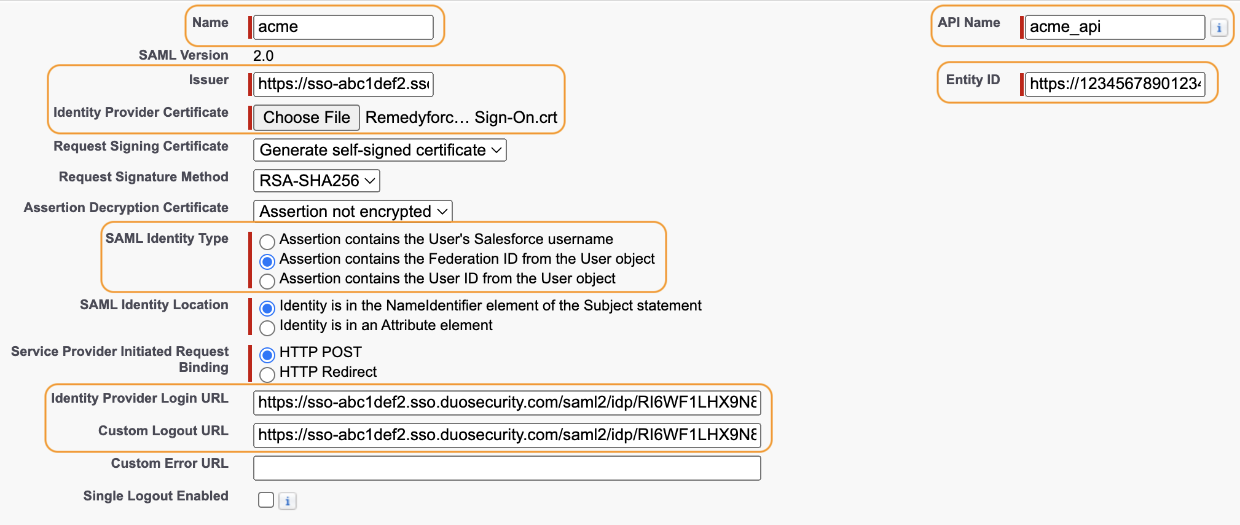The height and width of the screenshot is (525, 1240).
Task: Select 'Assertion contains the Federation ID' radio button
Action: point(267,261)
